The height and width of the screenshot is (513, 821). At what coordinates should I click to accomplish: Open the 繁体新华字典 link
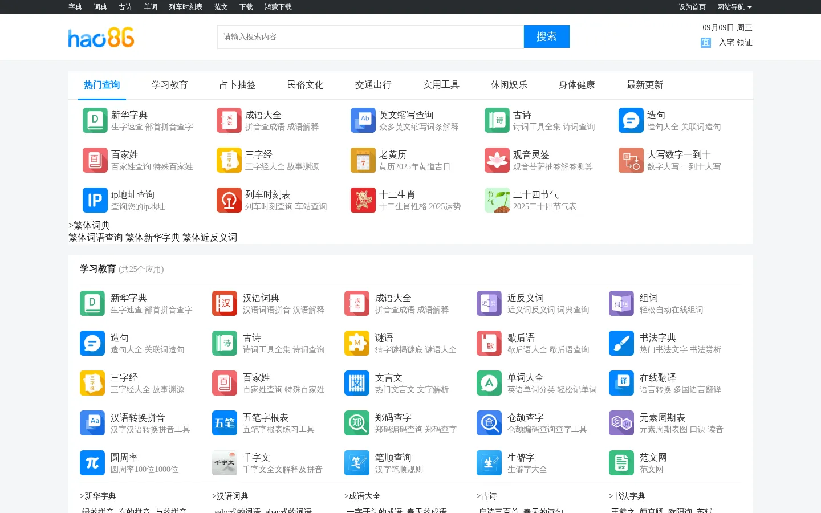(152, 237)
